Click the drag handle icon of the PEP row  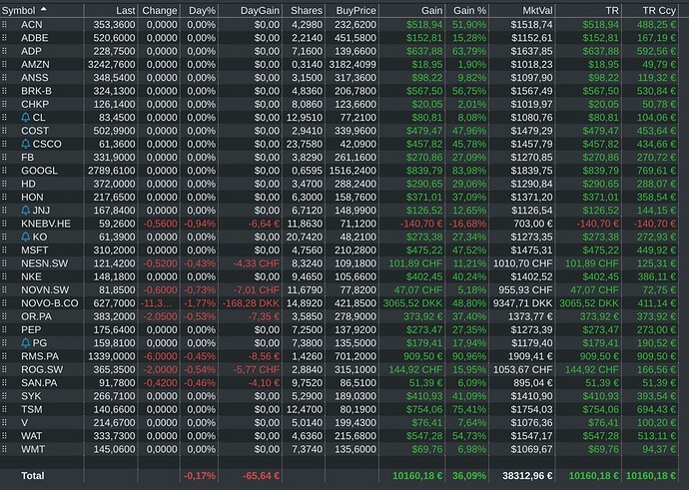(4, 329)
